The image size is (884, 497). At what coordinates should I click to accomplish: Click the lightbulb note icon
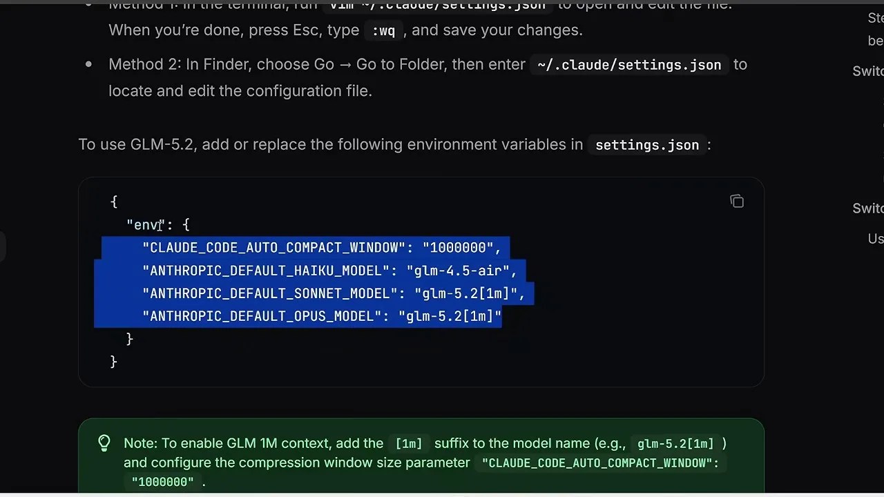[104, 443]
